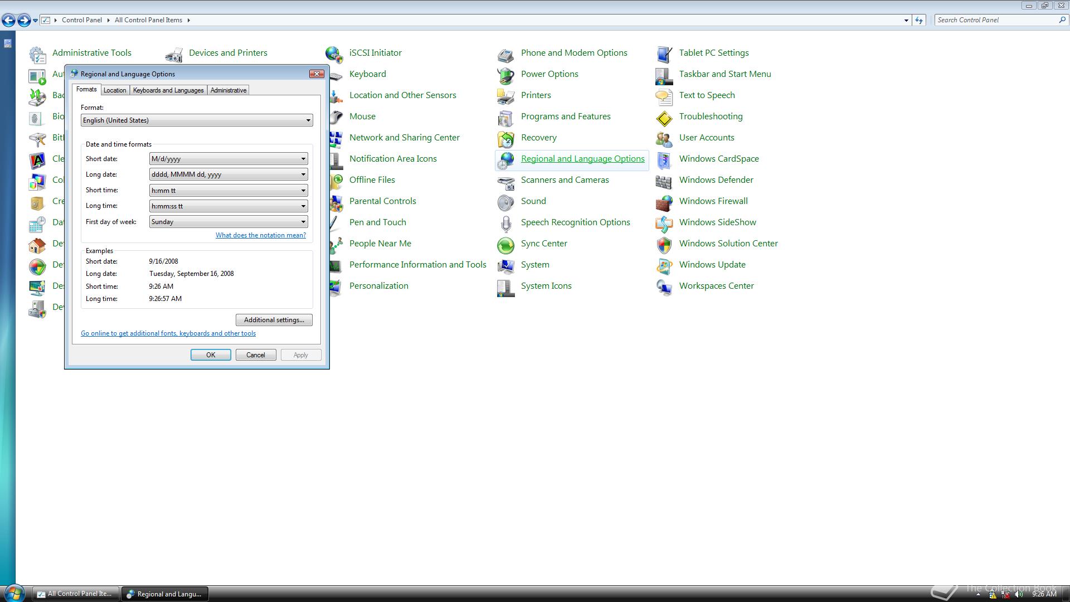This screenshot has height=602, width=1070.
Task: Open 'What does the notation mean?' link
Action: (261, 235)
